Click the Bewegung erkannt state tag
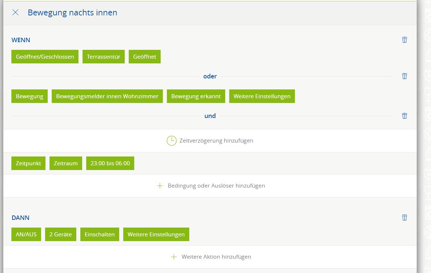Viewport: 431px width, 273px height. point(196,96)
